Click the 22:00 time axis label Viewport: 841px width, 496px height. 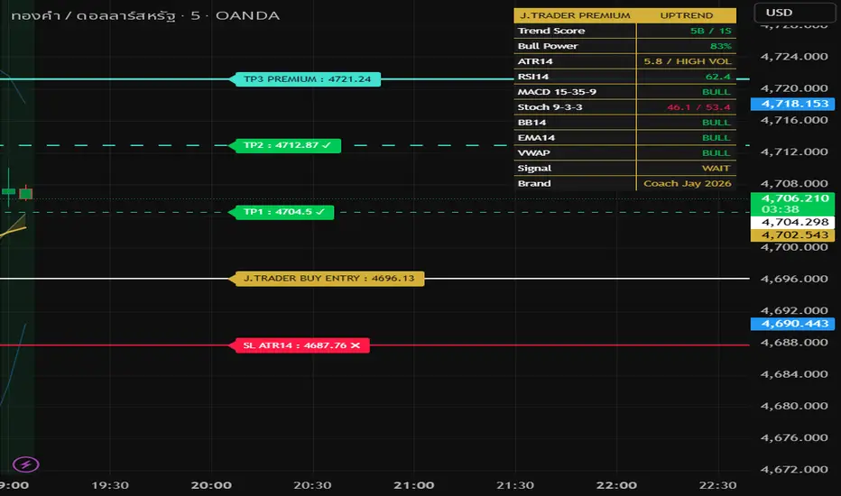617,485
